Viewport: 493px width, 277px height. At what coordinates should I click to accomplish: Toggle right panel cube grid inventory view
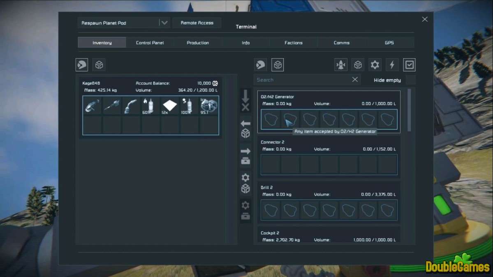coord(278,64)
